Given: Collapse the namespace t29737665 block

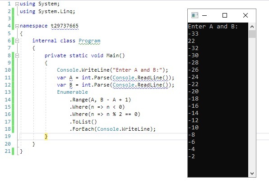Looking at the screenshot, I should [x=17, y=26].
